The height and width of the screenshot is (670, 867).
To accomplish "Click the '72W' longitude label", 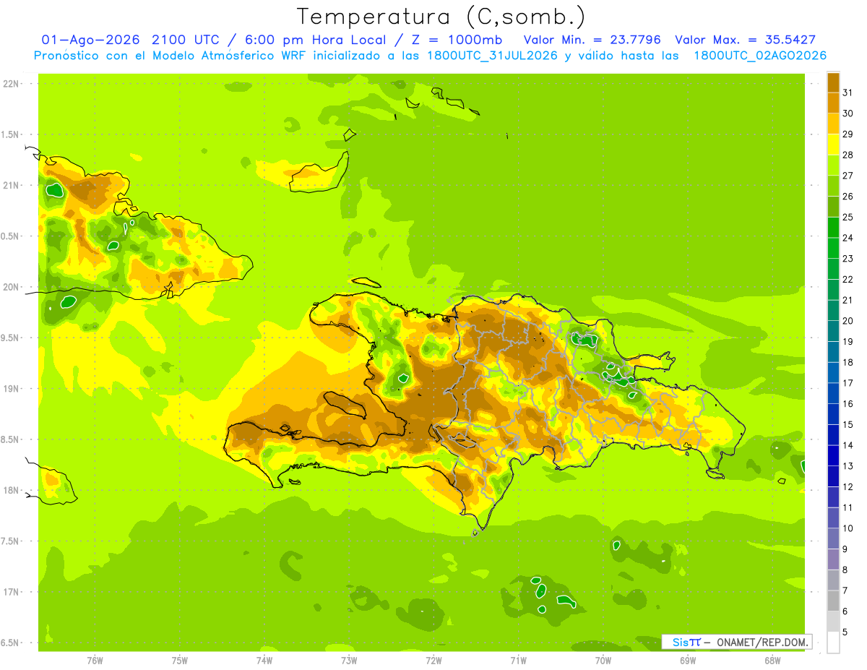I will click(x=433, y=660).
